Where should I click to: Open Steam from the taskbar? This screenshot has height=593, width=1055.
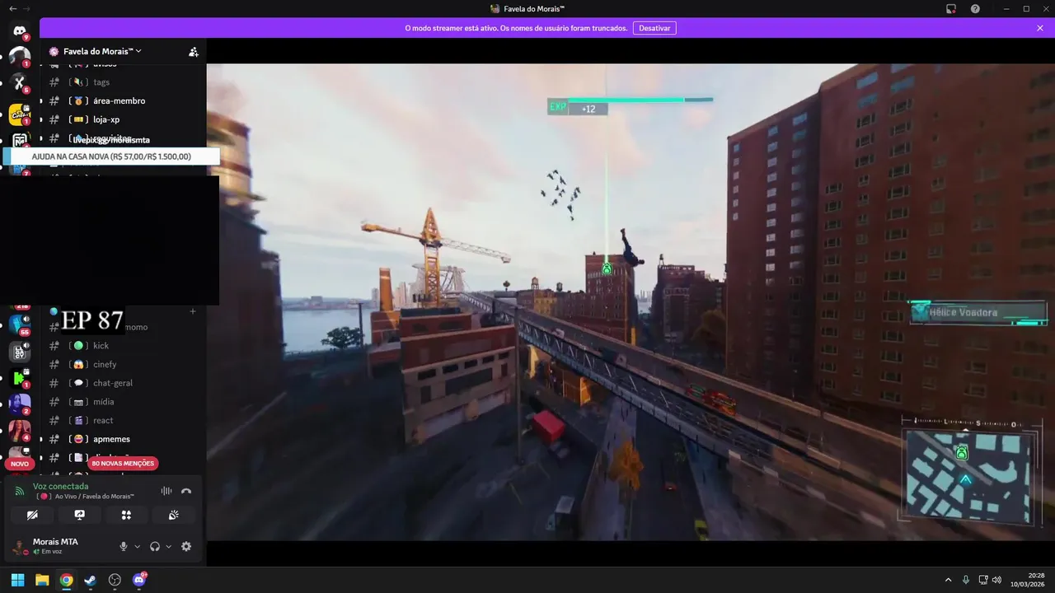pyautogui.click(x=91, y=580)
